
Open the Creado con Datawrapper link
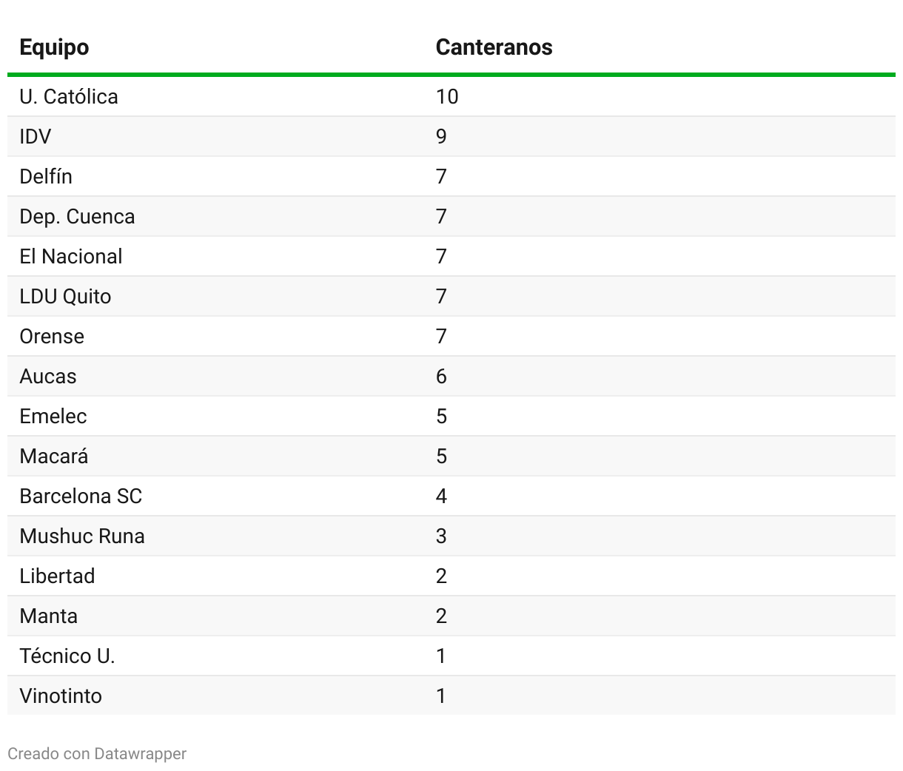(x=97, y=754)
